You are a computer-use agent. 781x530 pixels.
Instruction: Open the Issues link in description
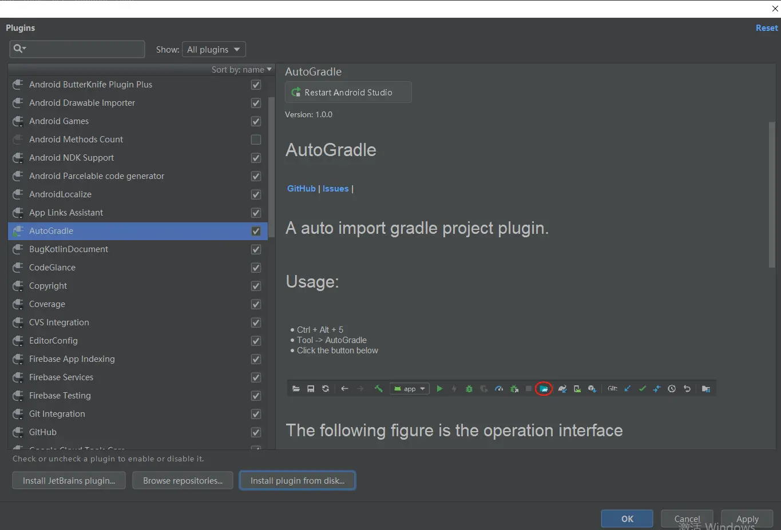(335, 189)
